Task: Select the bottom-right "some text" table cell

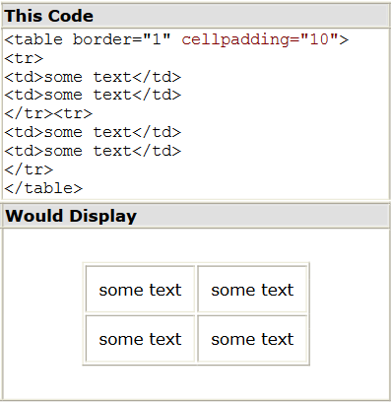Action: click(x=252, y=339)
